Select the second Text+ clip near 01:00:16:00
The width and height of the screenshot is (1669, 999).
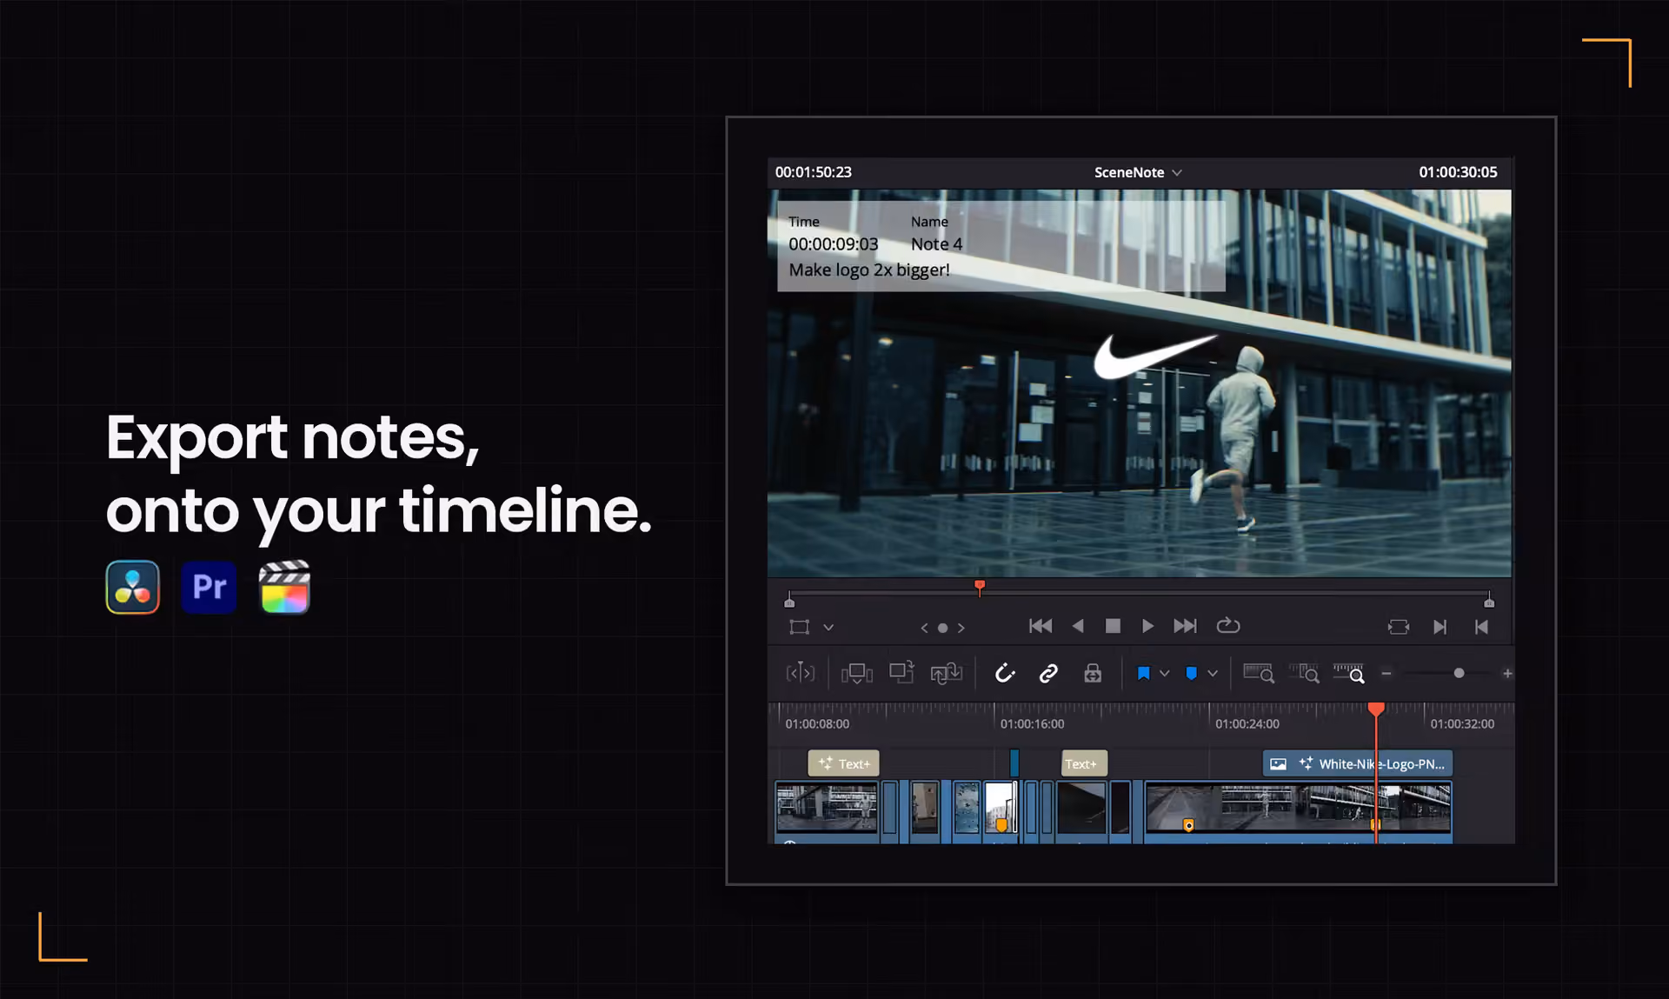click(1084, 763)
